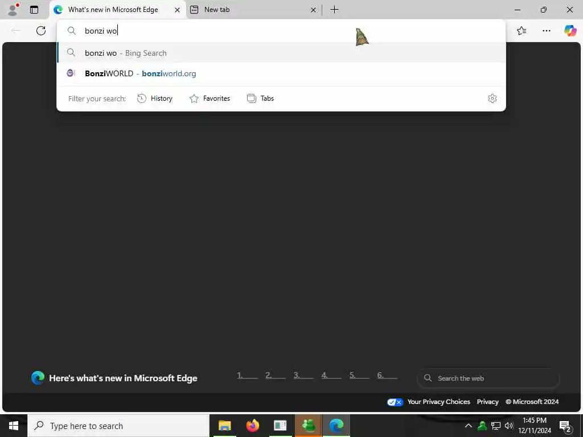
Task: Click the Search the web field
Action: click(488, 378)
